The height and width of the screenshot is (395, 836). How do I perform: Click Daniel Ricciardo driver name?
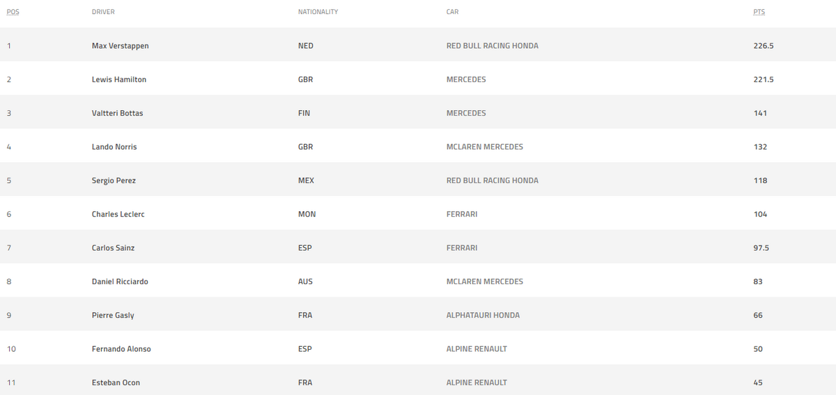(x=120, y=281)
